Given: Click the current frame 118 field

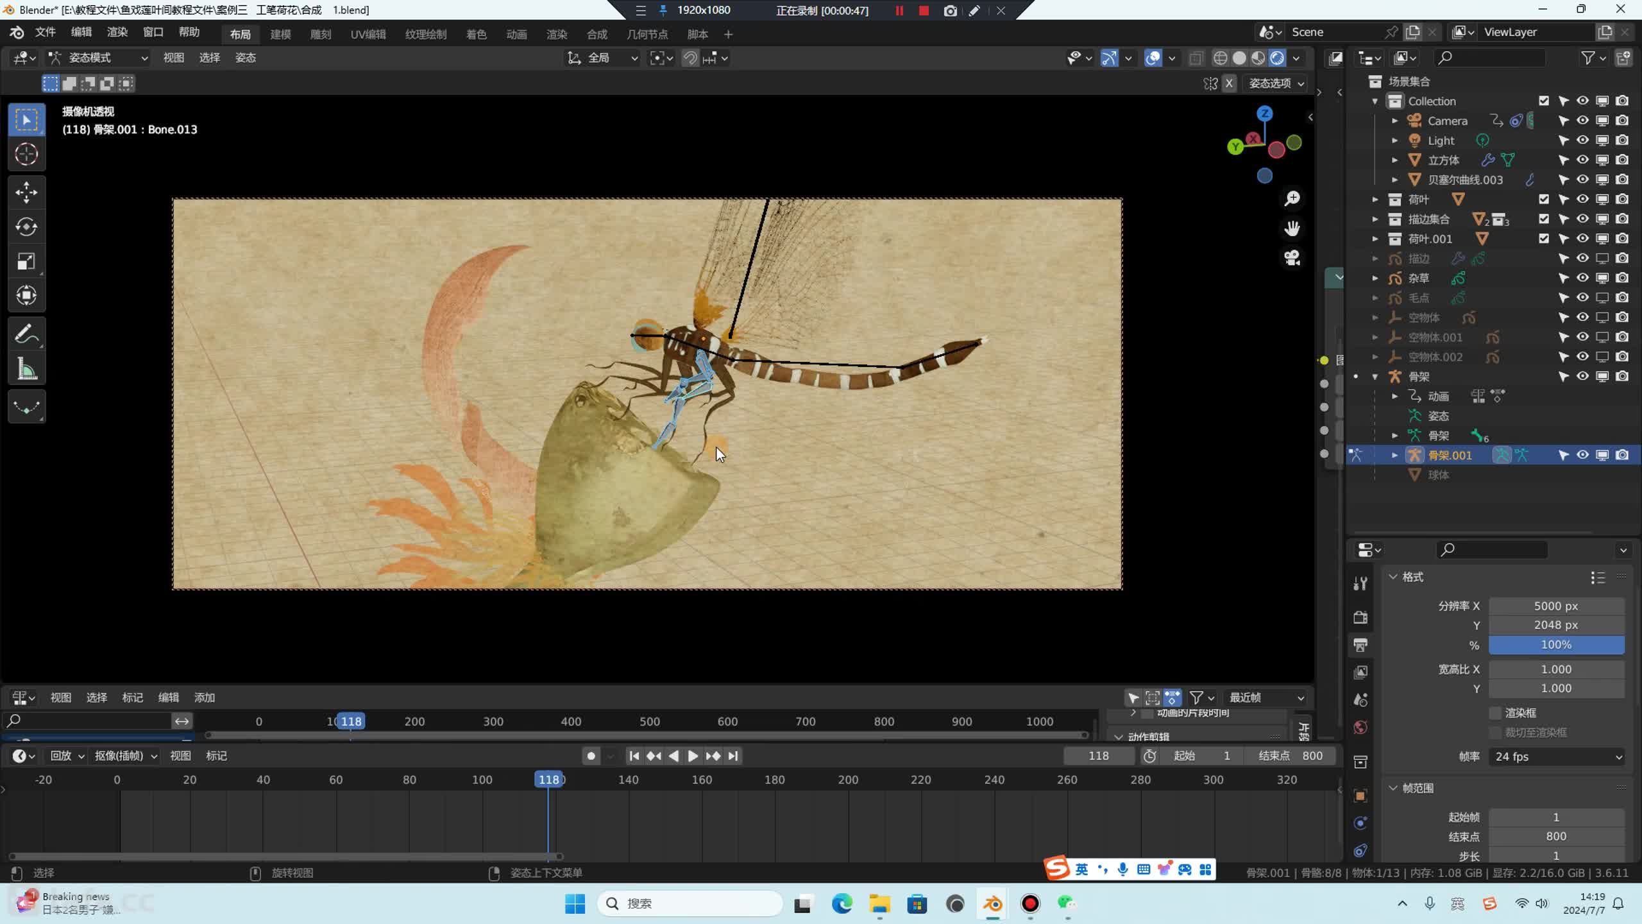Looking at the screenshot, I should (1099, 756).
